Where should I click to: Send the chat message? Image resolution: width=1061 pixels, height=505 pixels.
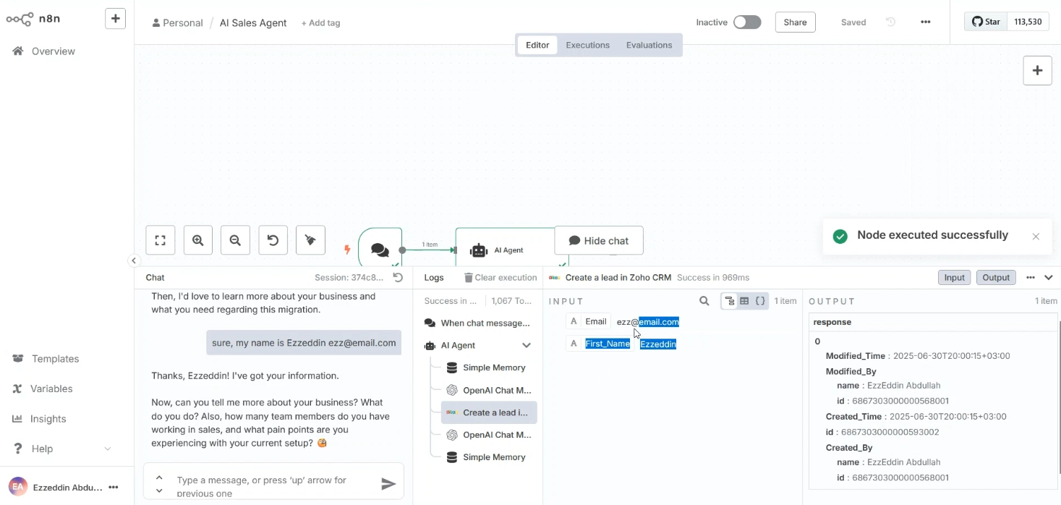click(x=388, y=484)
